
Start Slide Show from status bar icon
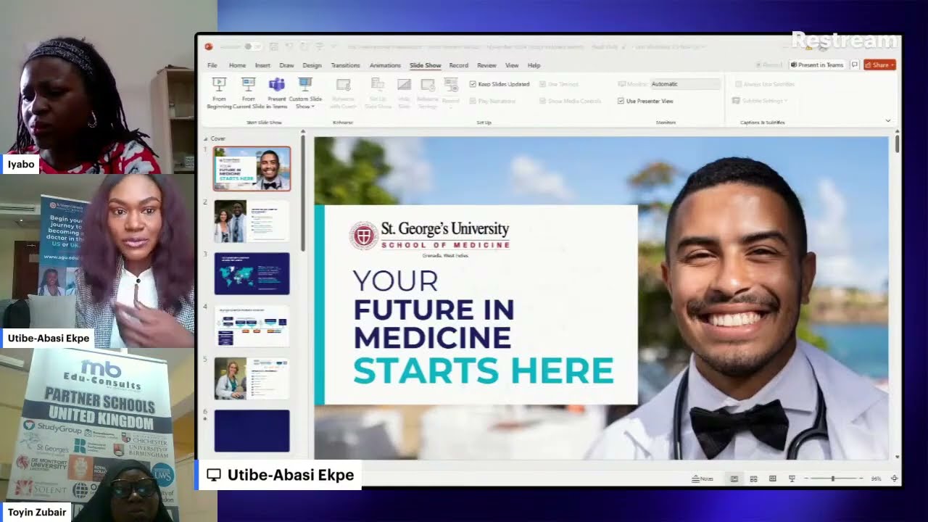792,479
